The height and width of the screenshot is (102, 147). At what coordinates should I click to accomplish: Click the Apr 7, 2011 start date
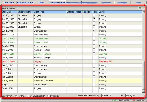pyautogui.click(x=7, y=81)
